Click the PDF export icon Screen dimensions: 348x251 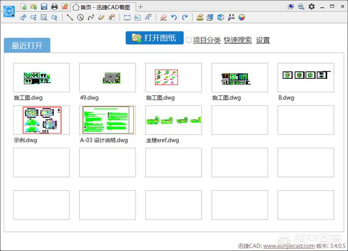pyautogui.click(x=65, y=7)
